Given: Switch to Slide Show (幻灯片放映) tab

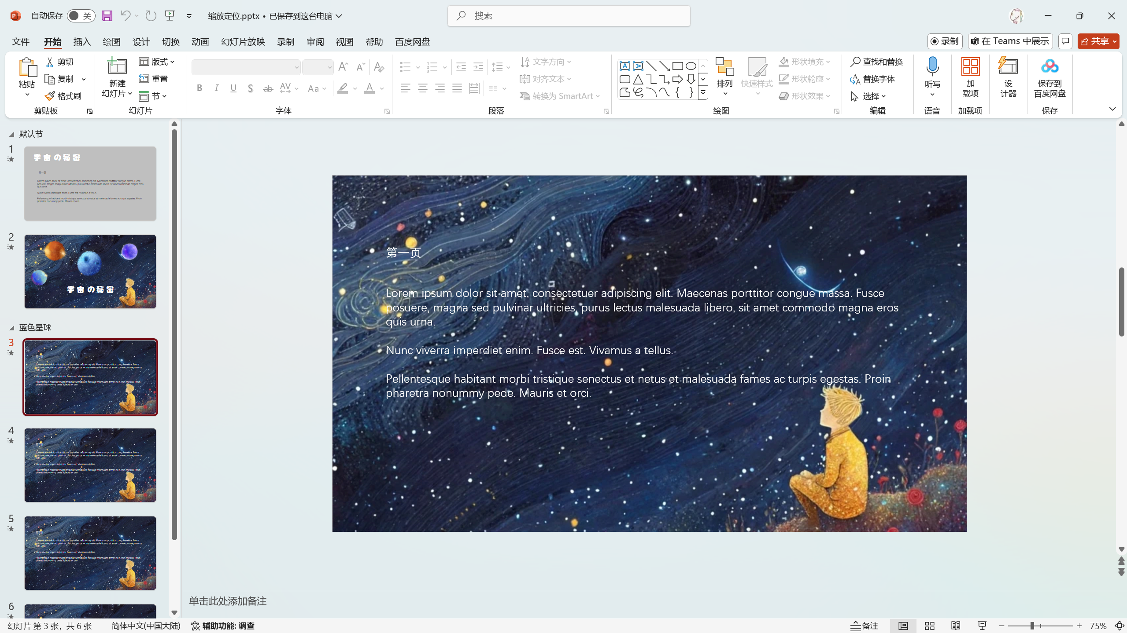Looking at the screenshot, I should pos(243,41).
